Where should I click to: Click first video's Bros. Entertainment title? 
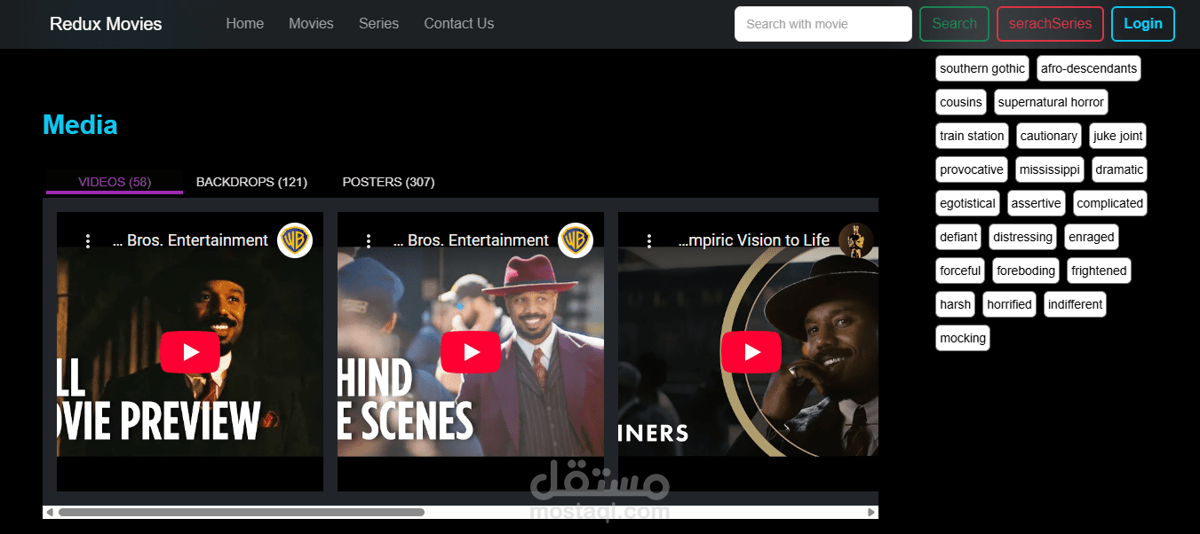pyautogui.click(x=190, y=240)
